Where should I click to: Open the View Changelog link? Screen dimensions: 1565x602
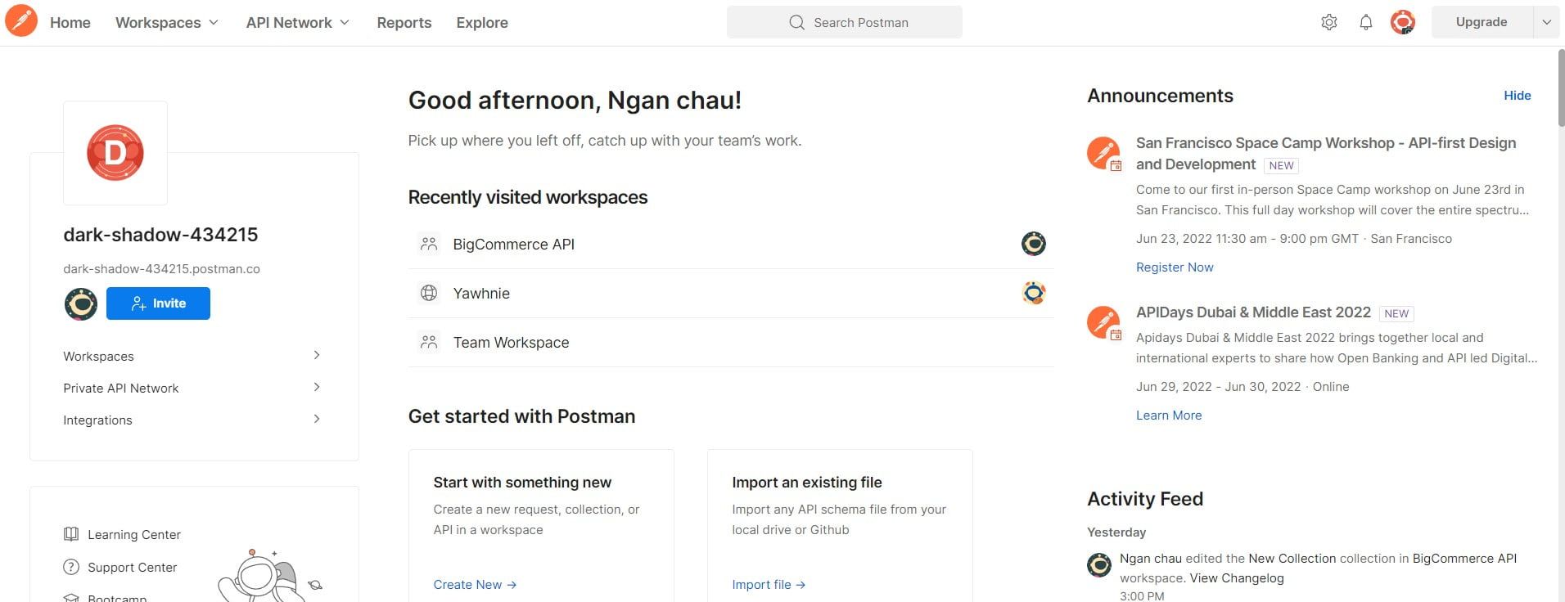click(1237, 578)
